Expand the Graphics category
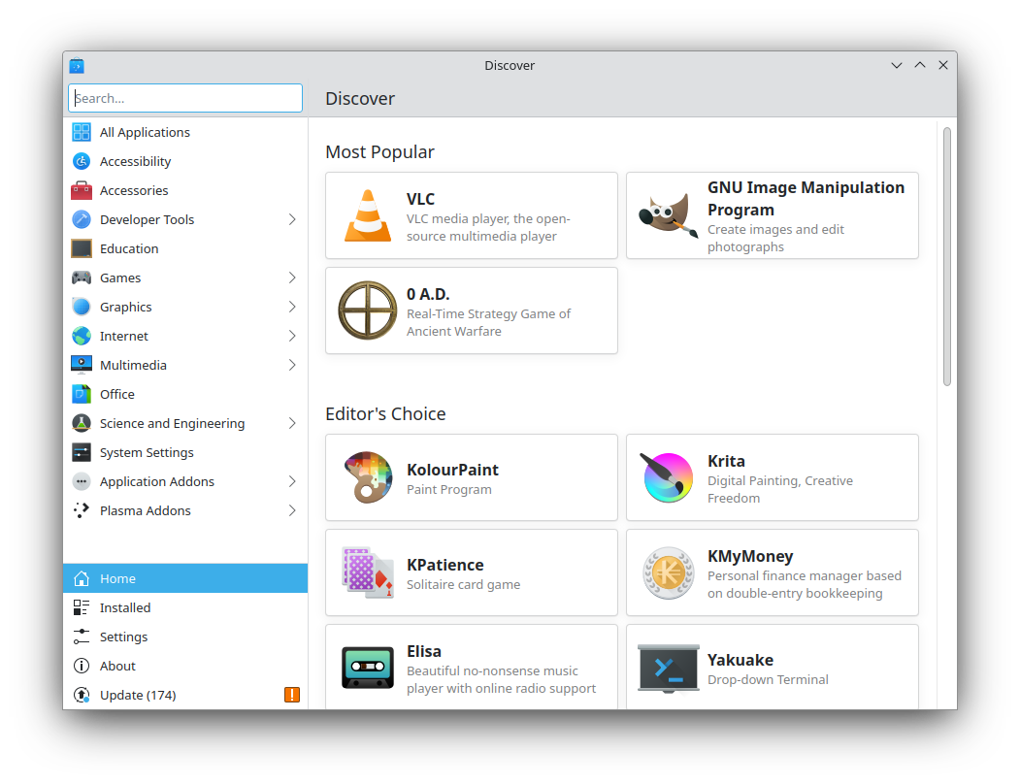Screen dimensions: 1020x784 coord(292,307)
